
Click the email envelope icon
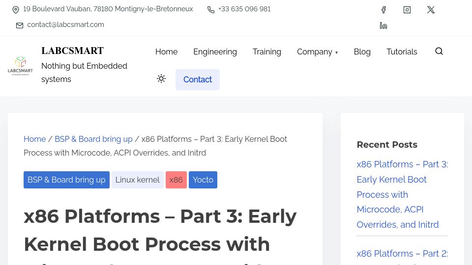coord(20,25)
